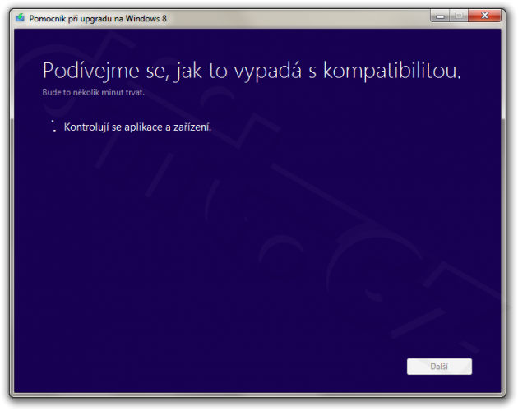Click the disabled maximize window button
518x411 pixels.
click(459, 16)
